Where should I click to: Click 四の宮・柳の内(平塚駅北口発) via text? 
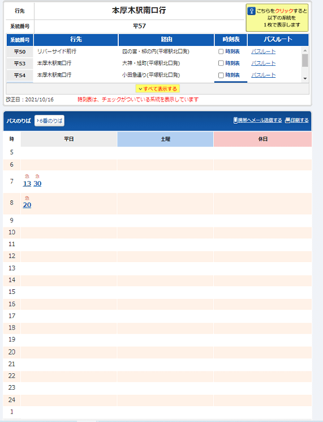tap(156, 52)
